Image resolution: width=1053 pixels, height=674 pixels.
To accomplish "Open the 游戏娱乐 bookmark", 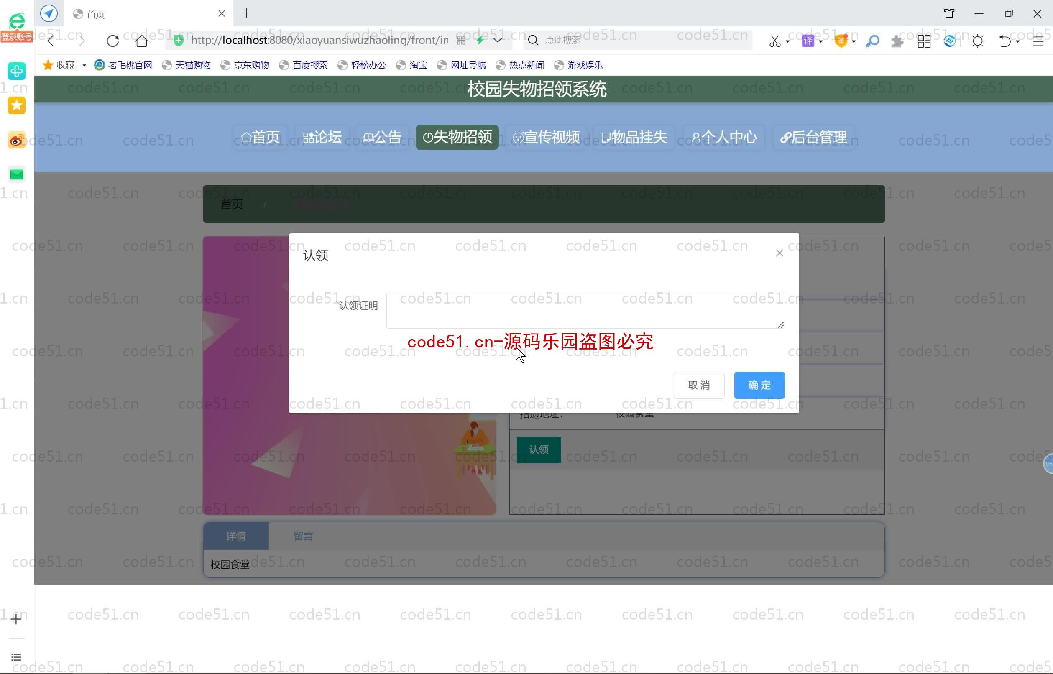I will [579, 65].
